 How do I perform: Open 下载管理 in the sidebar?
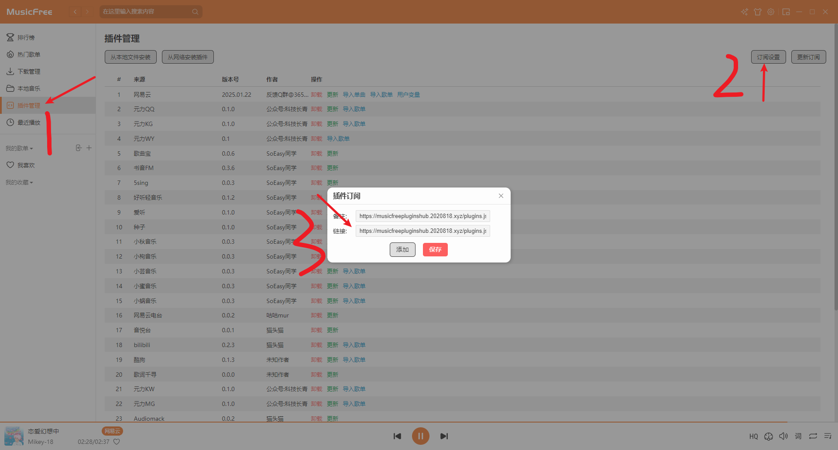coord(48,72)
